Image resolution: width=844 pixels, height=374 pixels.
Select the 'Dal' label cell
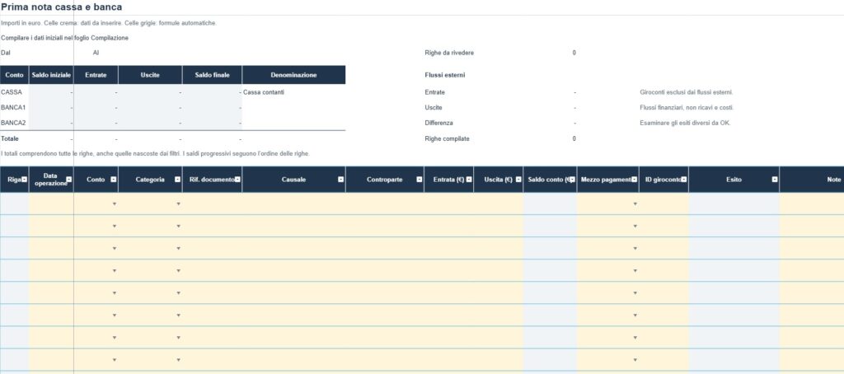pyautogui.click(x=6, y=54)
